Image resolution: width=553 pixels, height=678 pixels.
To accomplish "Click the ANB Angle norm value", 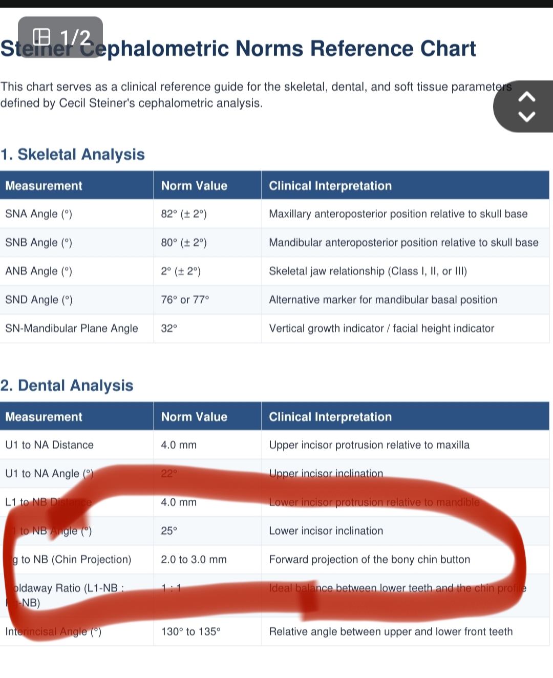I will [x=181, y=271].
